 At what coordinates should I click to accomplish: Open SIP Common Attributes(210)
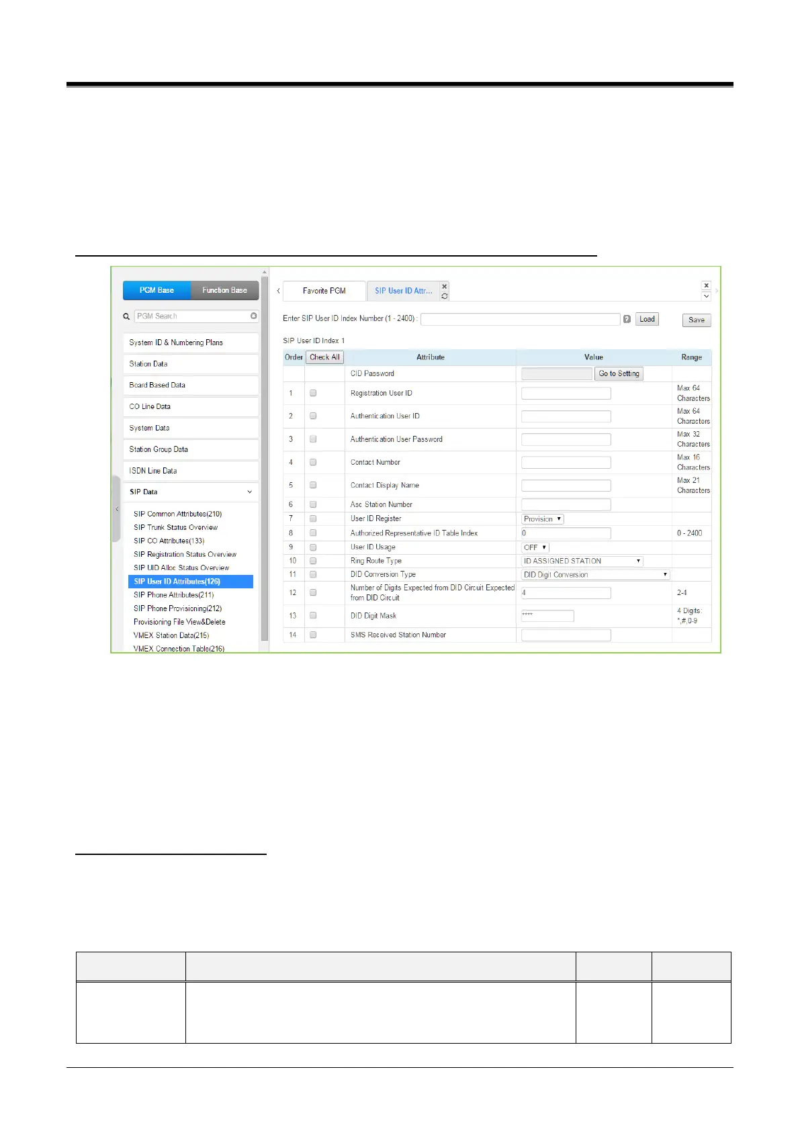point(177,514)
